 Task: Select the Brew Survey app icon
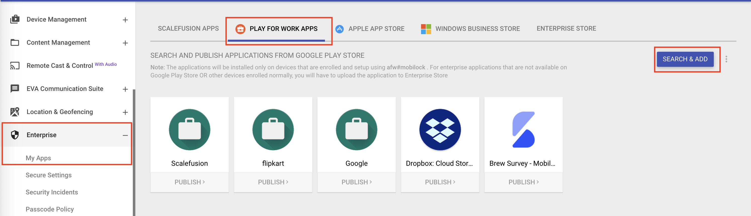(524, 130)
